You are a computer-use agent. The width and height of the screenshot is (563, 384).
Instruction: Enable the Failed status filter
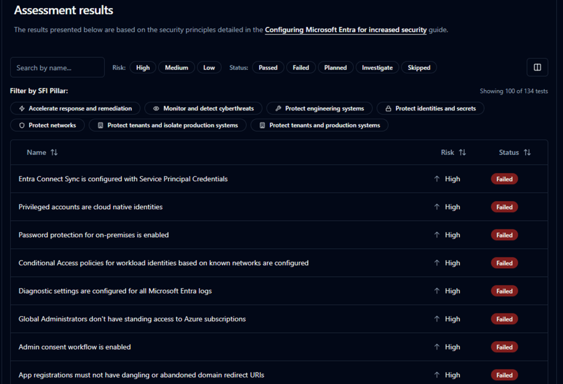coord(300,68)
